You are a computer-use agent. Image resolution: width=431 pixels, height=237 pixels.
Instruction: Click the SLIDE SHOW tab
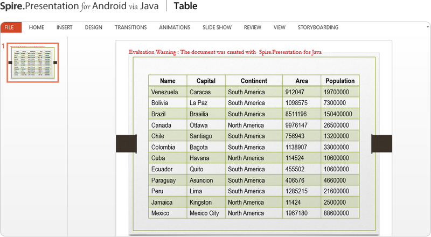point(217,27)
